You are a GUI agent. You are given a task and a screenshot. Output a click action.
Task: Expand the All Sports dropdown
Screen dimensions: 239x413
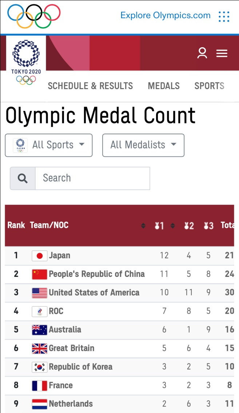pos(49,145)
